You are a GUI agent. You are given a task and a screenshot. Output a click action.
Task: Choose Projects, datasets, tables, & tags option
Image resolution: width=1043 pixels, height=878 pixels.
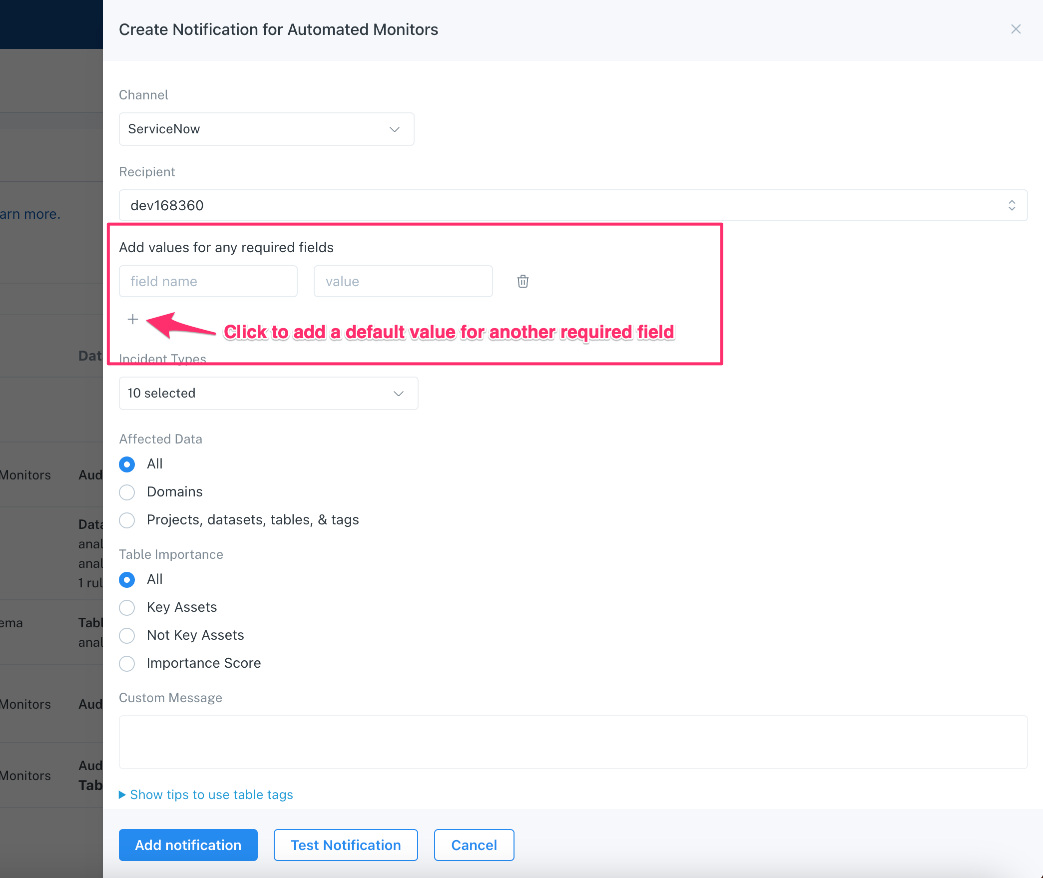point(127,520)
